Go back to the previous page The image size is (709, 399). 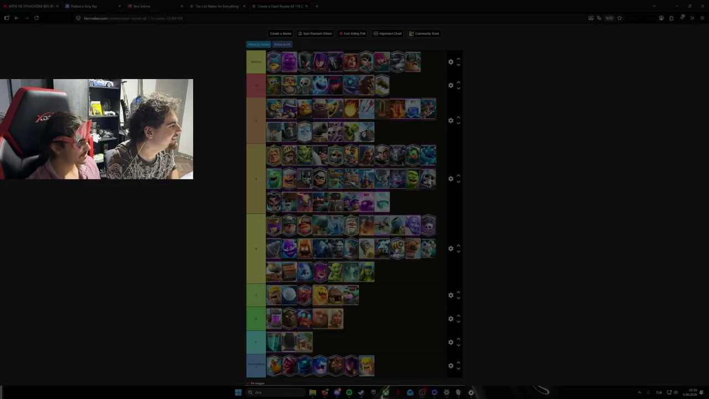17,18
